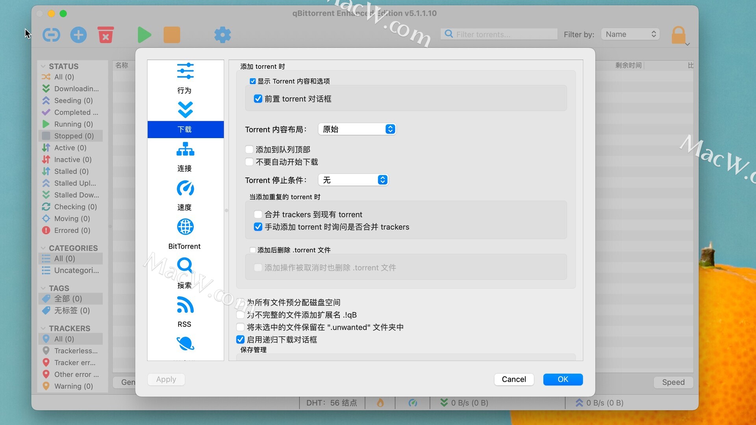Image resolution: width=756 pixels, height=425 pixels.
Task: Click the Add torrent file plus icon
Action: pos(78,35)
